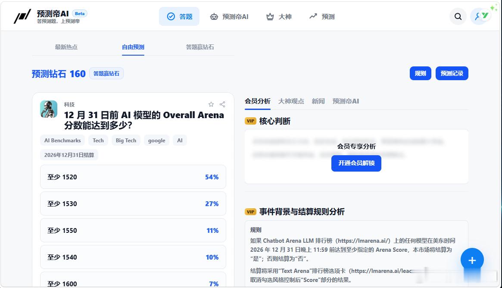Open the 预测帝AI navigation item
Screen dimensions: 502x288
pos(229,17)
